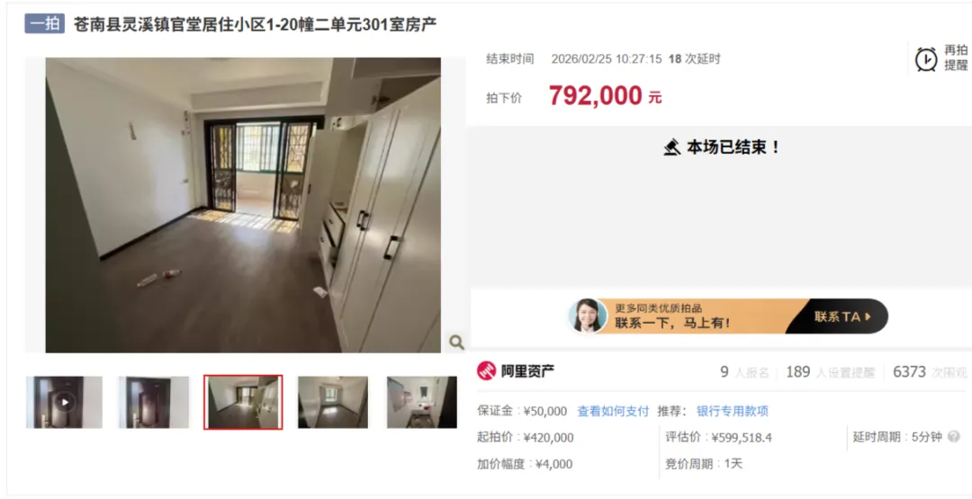972x499 pixels.
Task: Click the alarm clock reminder icon
Action: coord(927,59)
